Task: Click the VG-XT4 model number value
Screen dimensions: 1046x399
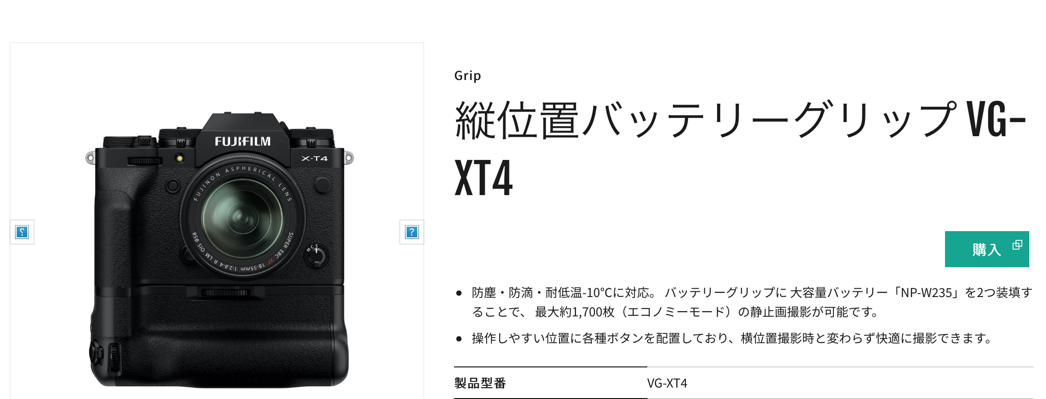Action: click(667, 383)
